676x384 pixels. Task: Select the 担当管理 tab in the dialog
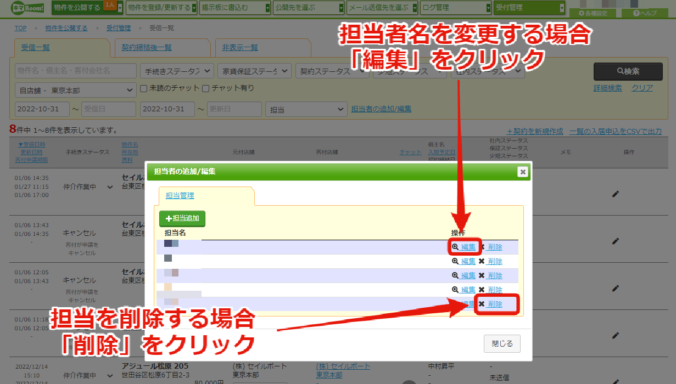180,195
